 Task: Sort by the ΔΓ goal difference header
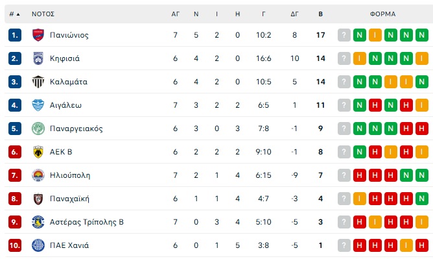pyautogui.click(x=294, y=14)
